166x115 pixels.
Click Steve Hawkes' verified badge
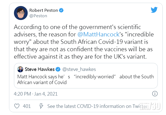[x=58, y=69]
